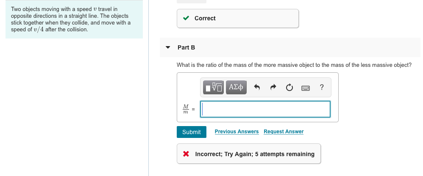The height and width of the screenshot is (176, 423).
Task: Click the redo arrow icon
Action: pyautogui.click(x=273, y=87)
